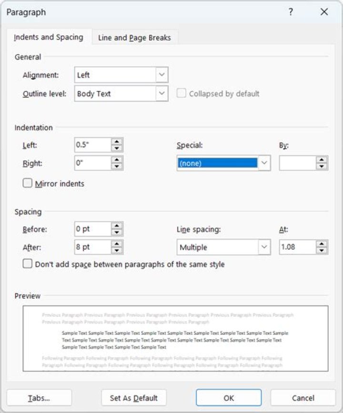Screen dimensions: 343x413
Task: Click the After spacing field
Action: pyautogui.click(x=92, y=247)
